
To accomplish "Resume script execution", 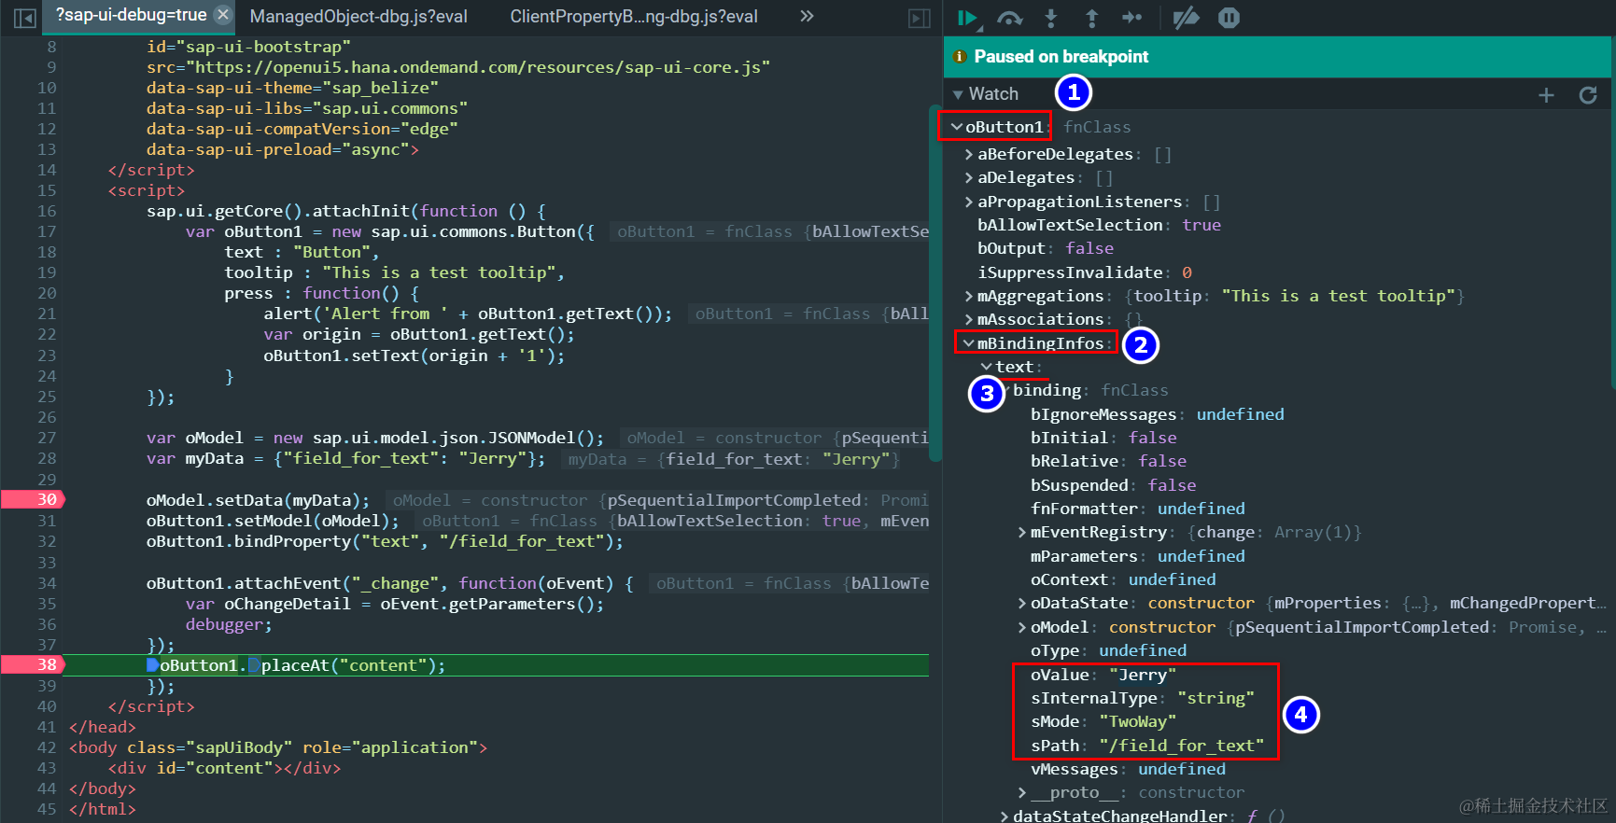I will pyautogui.click(x=967, y=18).
